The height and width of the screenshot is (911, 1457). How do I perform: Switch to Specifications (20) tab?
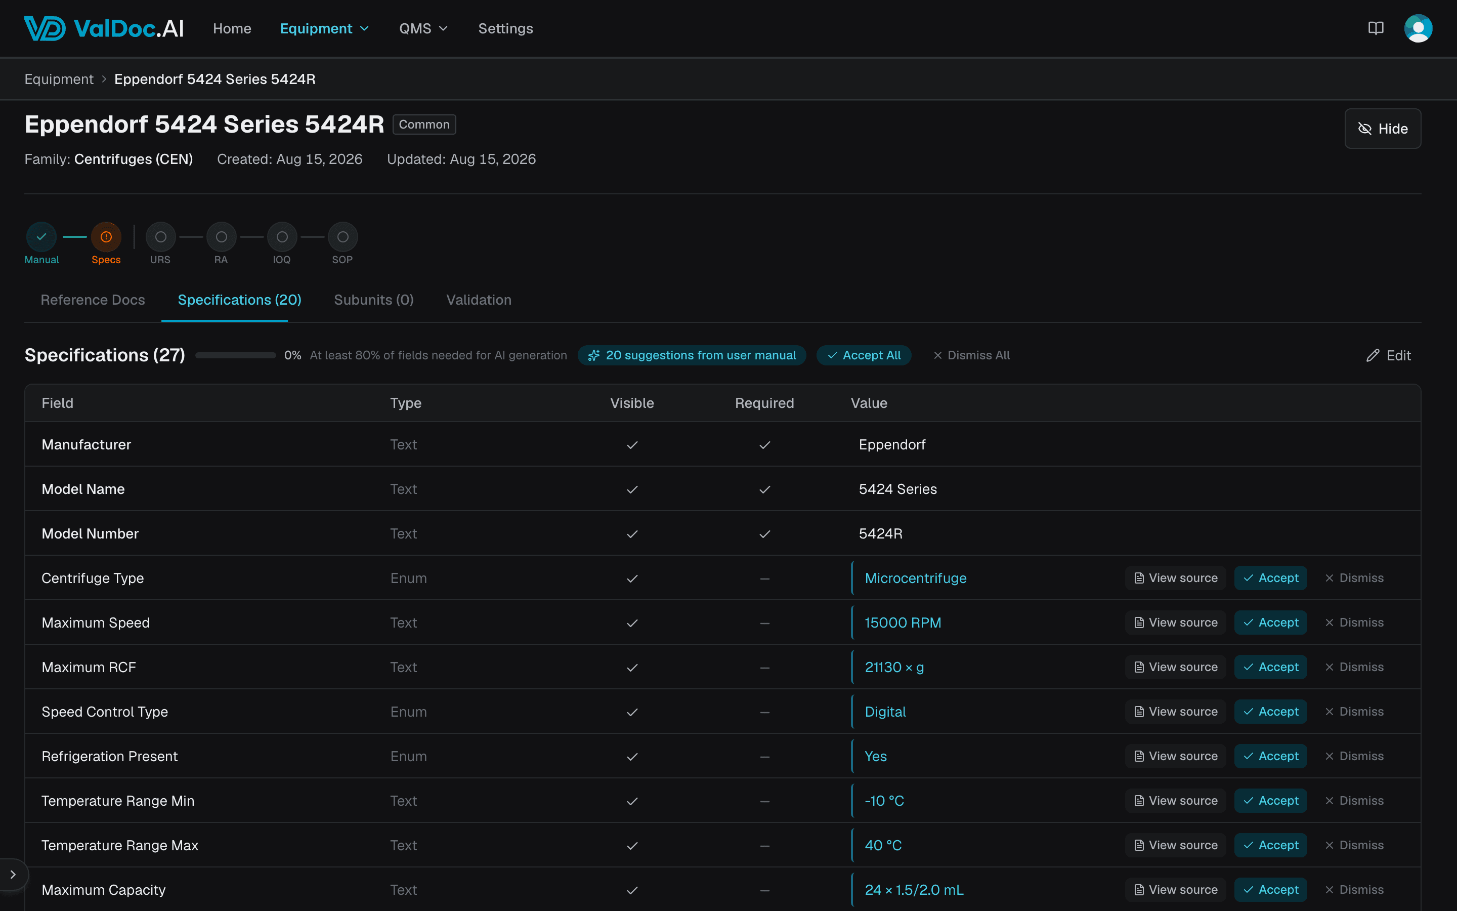pos(239,300)
